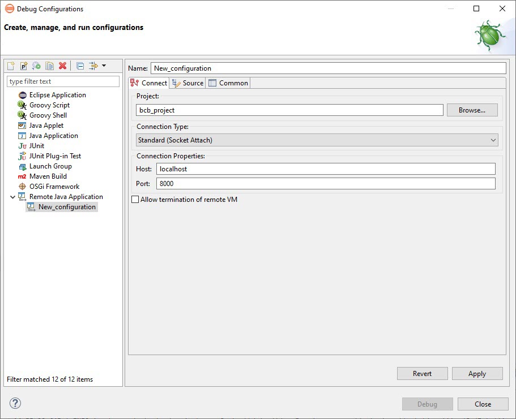Viewport: 516px width, 419px height.
Task: Click the Eclipse Application icon
Action: coord(23,96)
